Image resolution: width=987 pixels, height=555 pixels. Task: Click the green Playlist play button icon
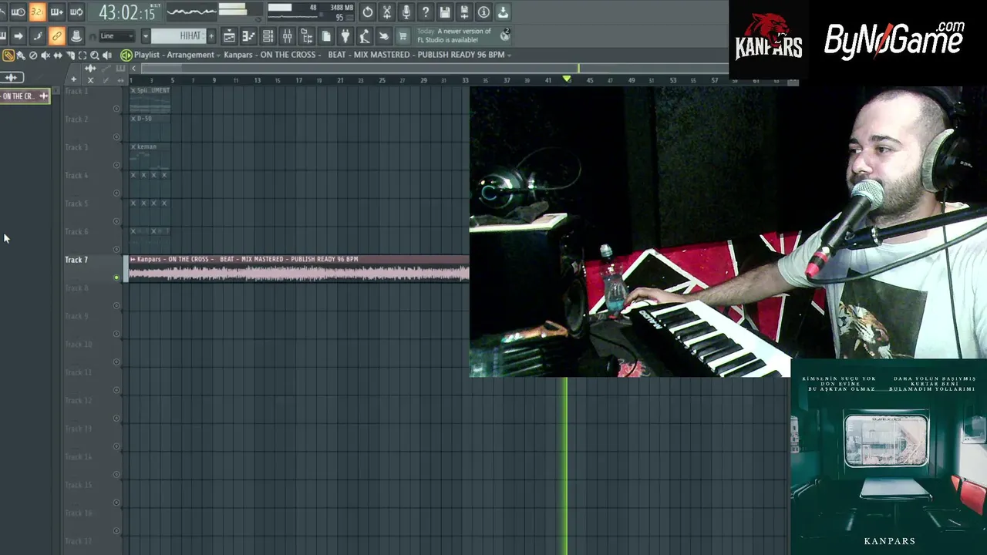point(126,55)
